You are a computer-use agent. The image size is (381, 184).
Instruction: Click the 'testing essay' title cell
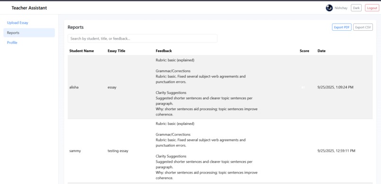[118, 151]
